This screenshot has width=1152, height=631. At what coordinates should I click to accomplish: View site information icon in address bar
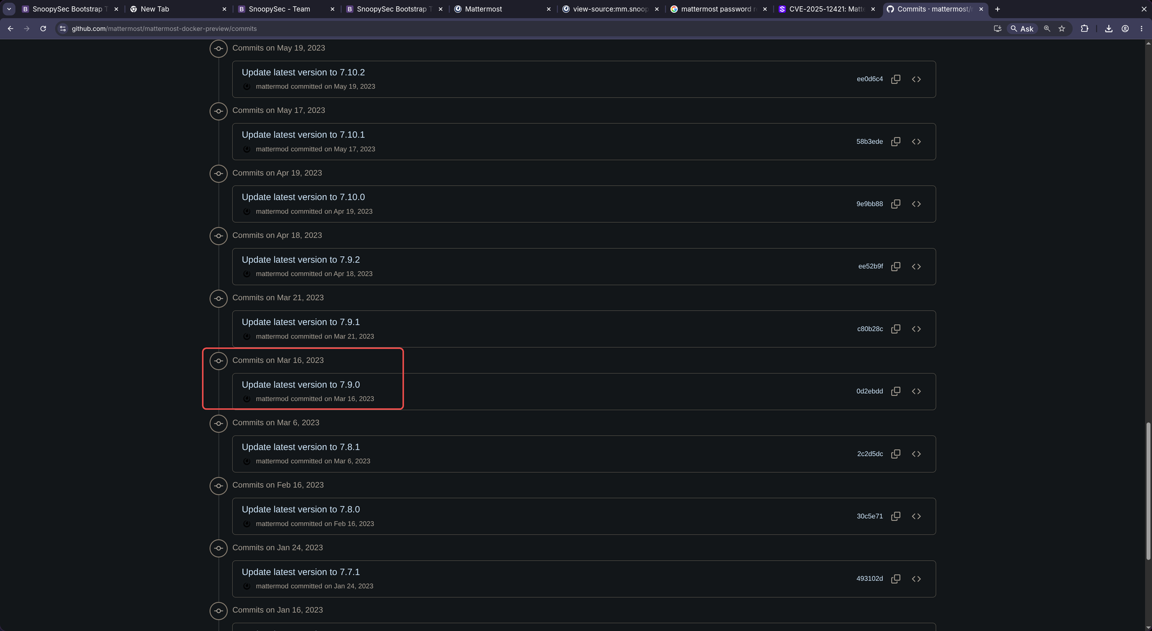coord(63,29)
